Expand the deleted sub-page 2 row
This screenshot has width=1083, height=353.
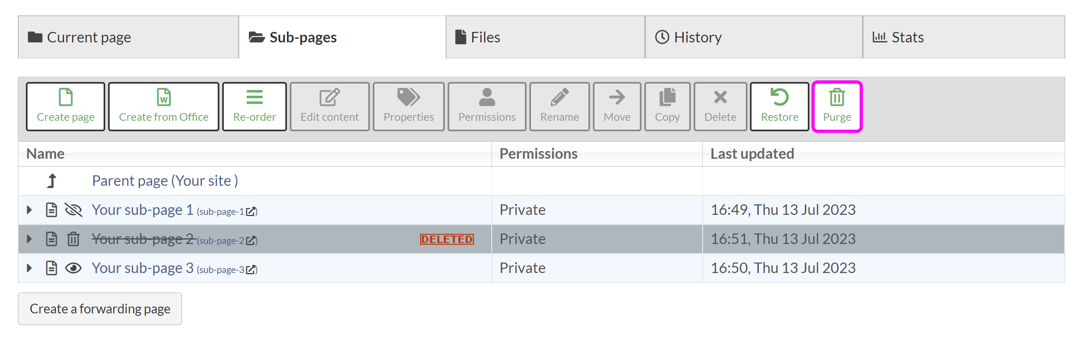[x=29, y=239]
